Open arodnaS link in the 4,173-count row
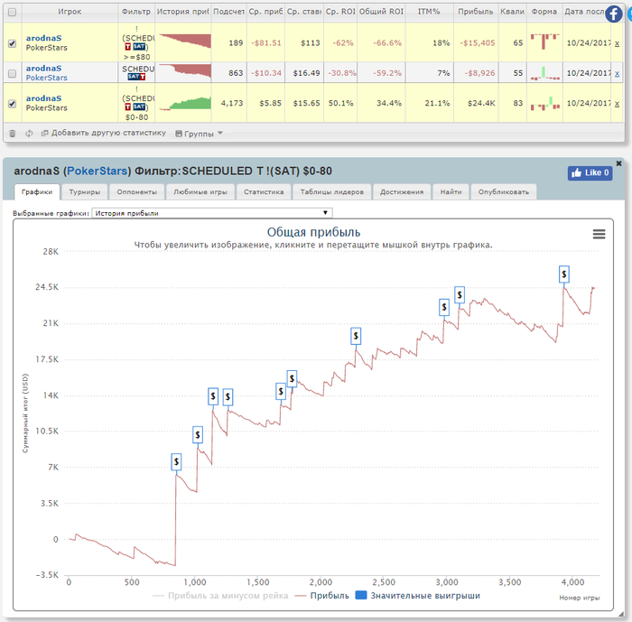Image resolution: width=632 pixels, height=622 pixels. pos(43,98)
